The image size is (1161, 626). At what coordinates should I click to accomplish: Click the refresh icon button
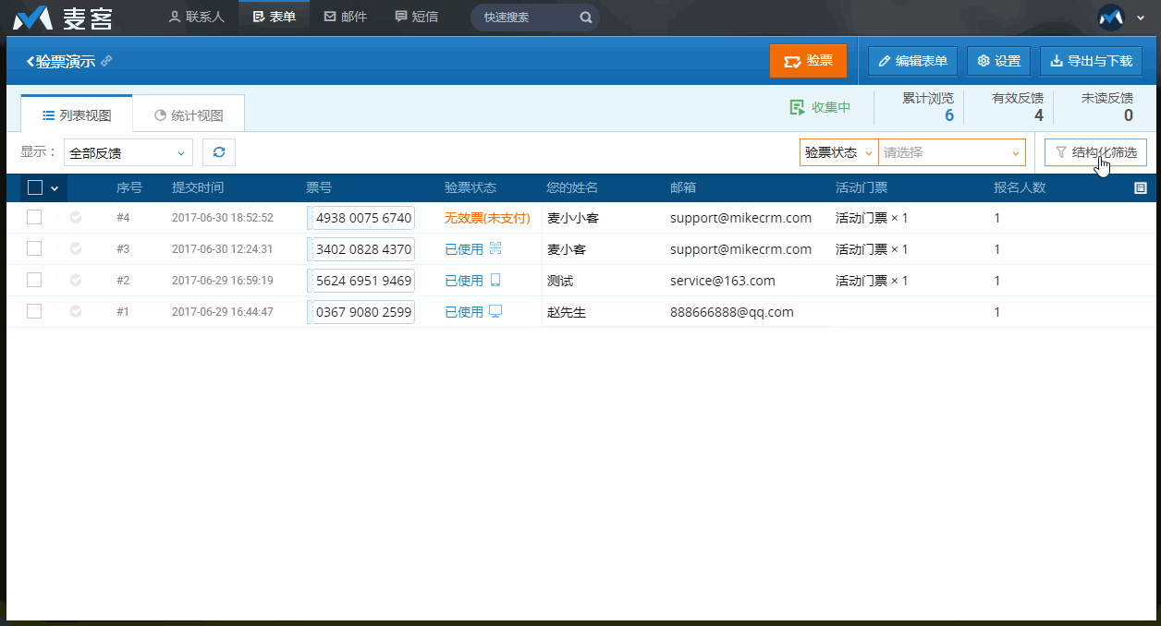coord(219,152)
